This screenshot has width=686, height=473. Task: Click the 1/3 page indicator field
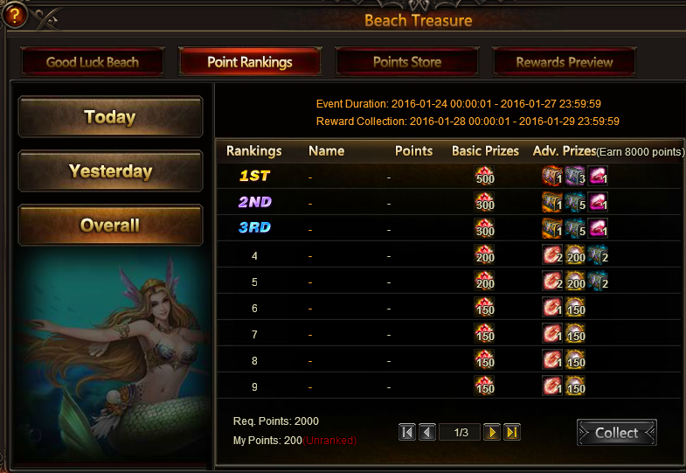(461, 432)
